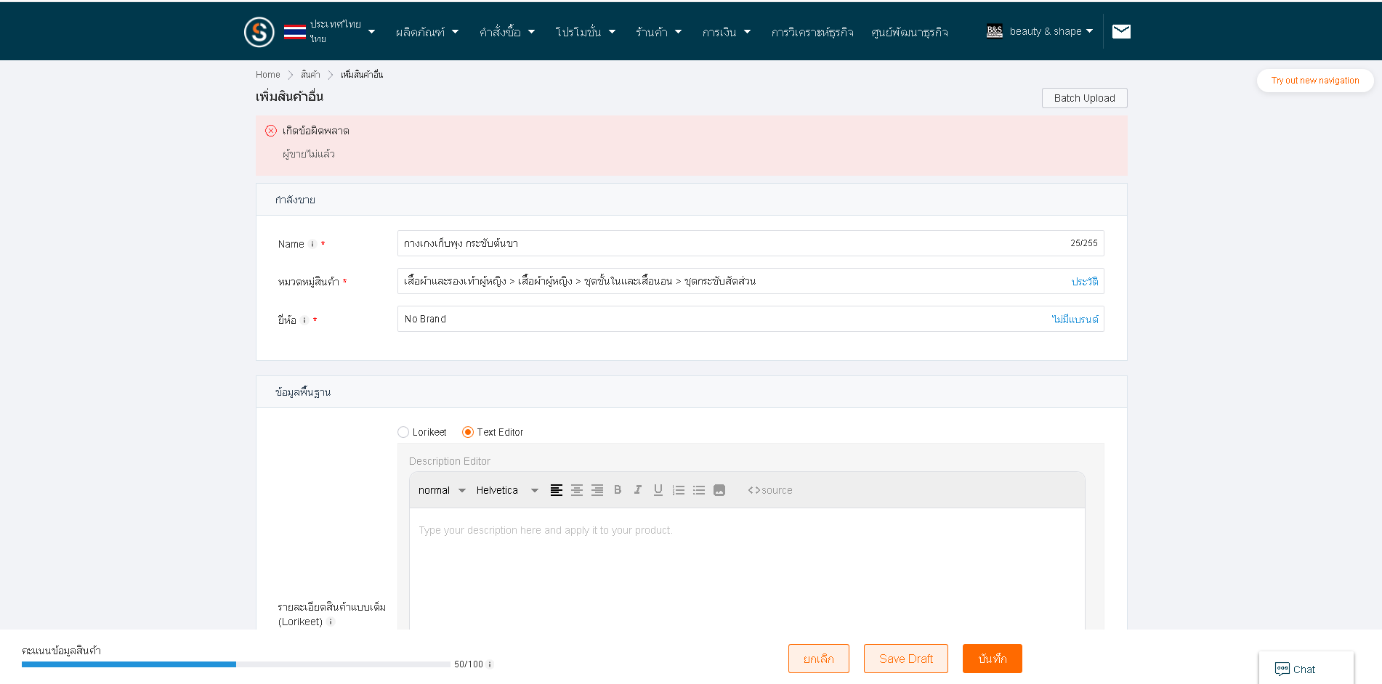The height and width of the screenshot is (684, 1382).
Task: Go to สินค้า in the breadcrumb
Action: coord(310,75)
